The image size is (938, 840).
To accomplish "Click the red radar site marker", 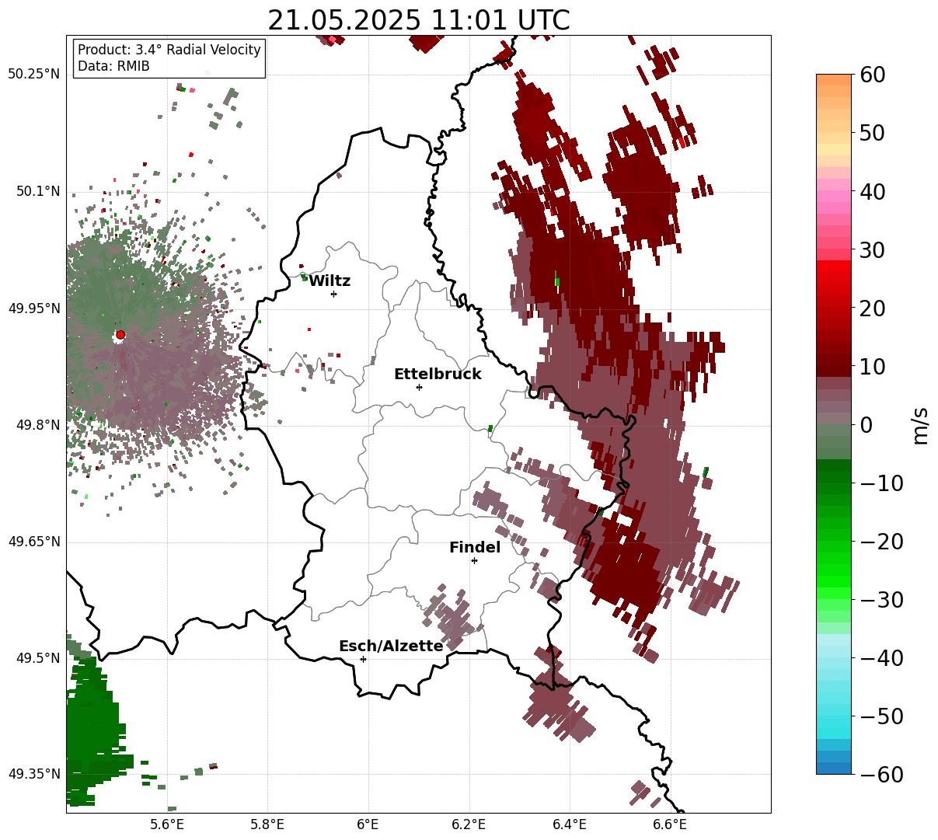I will click(x=120, y=335).
